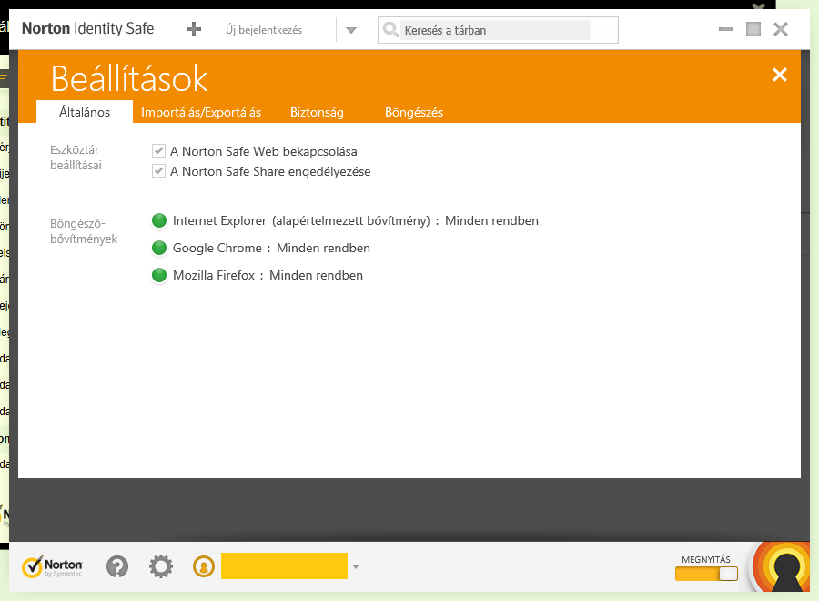
Task: Switch to the Általános tab
Action: (85, 112)
